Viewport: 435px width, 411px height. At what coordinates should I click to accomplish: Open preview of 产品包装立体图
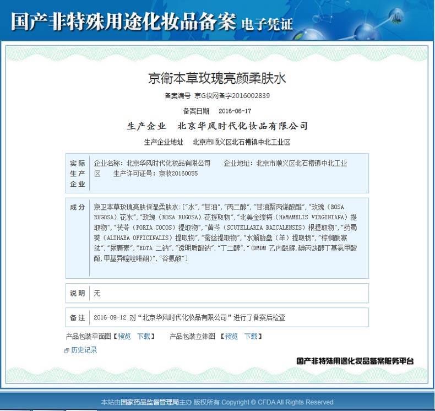pyautogui.click(x=231, y=337)
